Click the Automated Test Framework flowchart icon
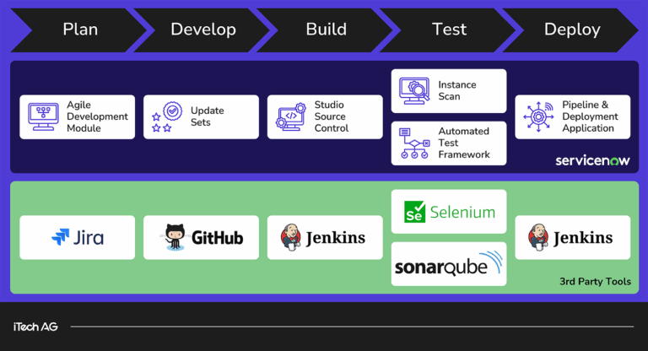 tap(414, 143)
